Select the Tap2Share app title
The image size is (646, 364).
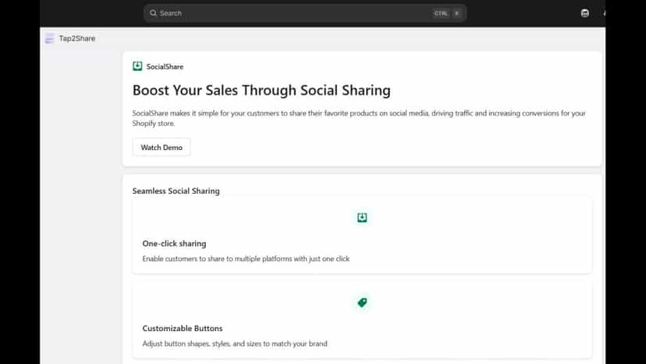click(x=77, y=38)
